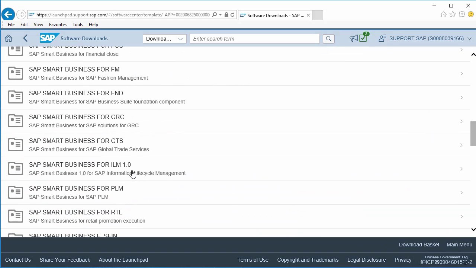Image resolution: width=476 pixels, height=268 pixels.
Task: Click the Contact Us link
Action: pyautogui.click(x=18, y=260)
